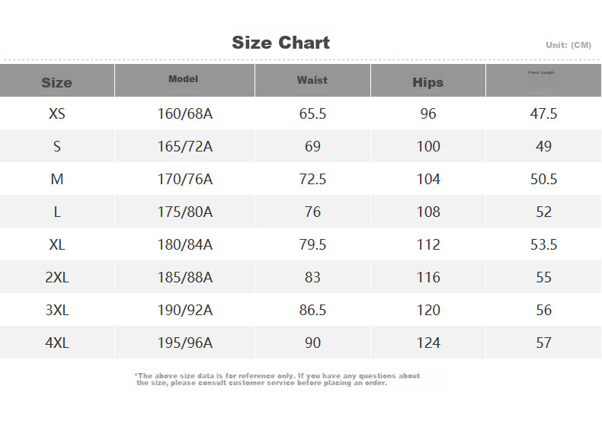602x424 pixels.
Task: Click the tiny Pants Length header
Action: coord(541,72)
